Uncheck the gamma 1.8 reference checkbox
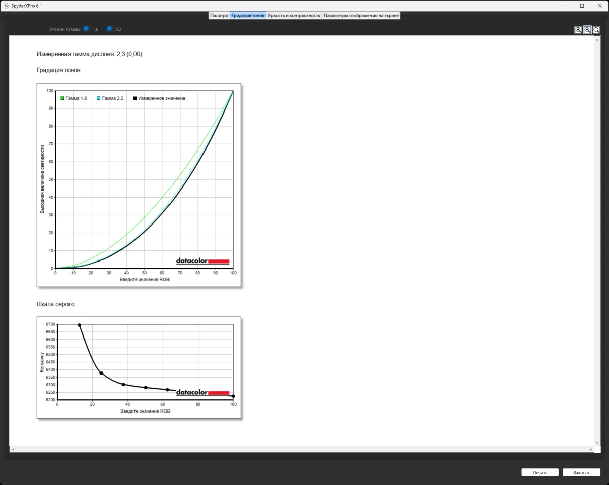609x485 pixels. pos(86,29)
